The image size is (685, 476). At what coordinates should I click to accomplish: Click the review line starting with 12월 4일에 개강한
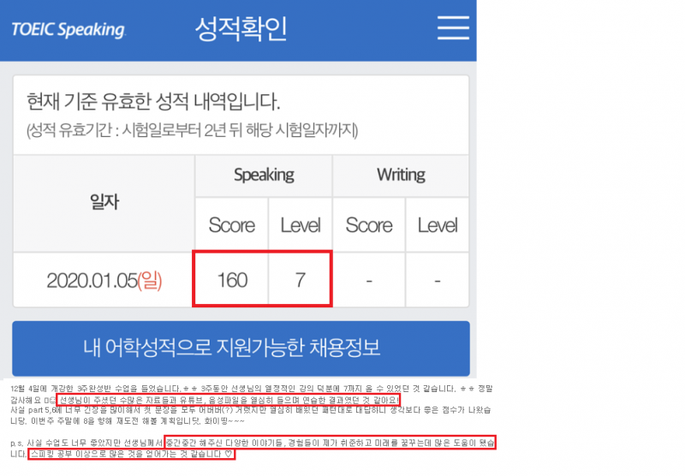click(x=252, y=389)
